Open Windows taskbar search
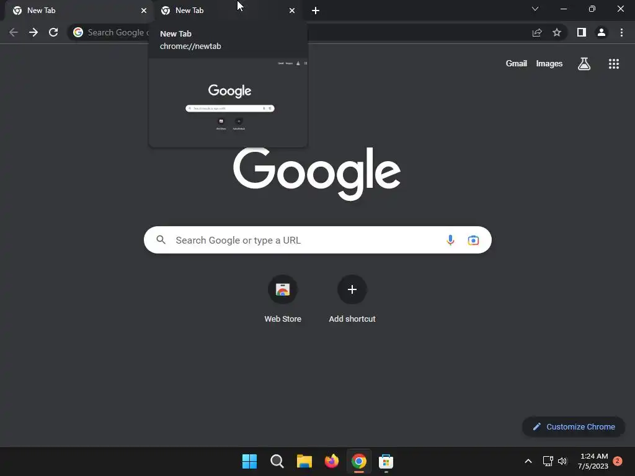 [x=277, y=461]
